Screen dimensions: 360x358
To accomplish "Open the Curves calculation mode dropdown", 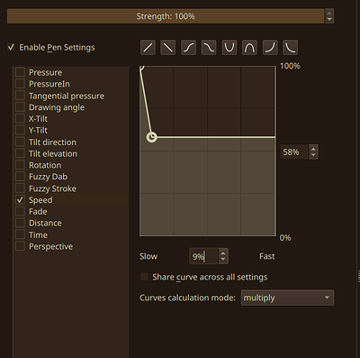I will [287, 298].
